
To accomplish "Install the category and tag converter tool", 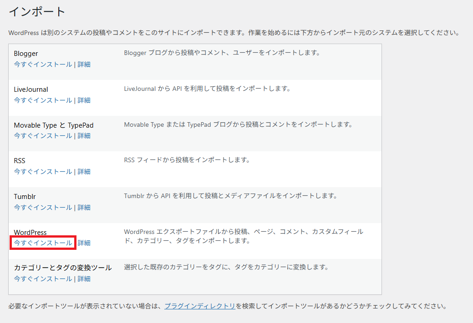I will click(43, 279).
